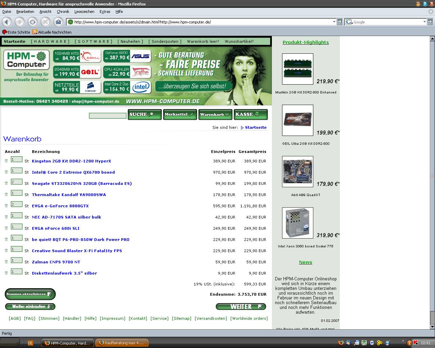Screen dimensions: 435x348
Task: Click the News sidebar heading link
Action: tap(306, 262)
